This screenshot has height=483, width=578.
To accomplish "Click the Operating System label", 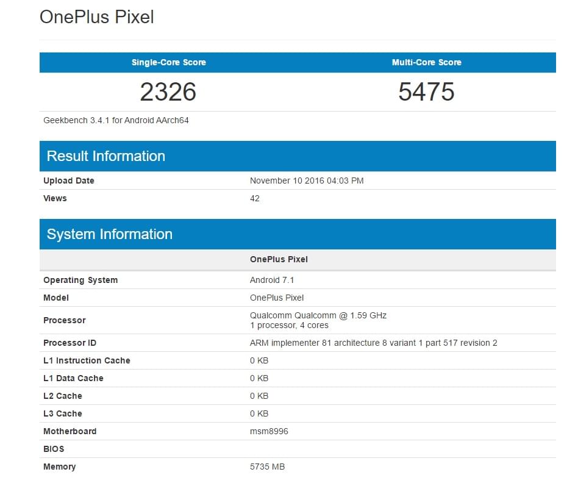I will (80, 280).
